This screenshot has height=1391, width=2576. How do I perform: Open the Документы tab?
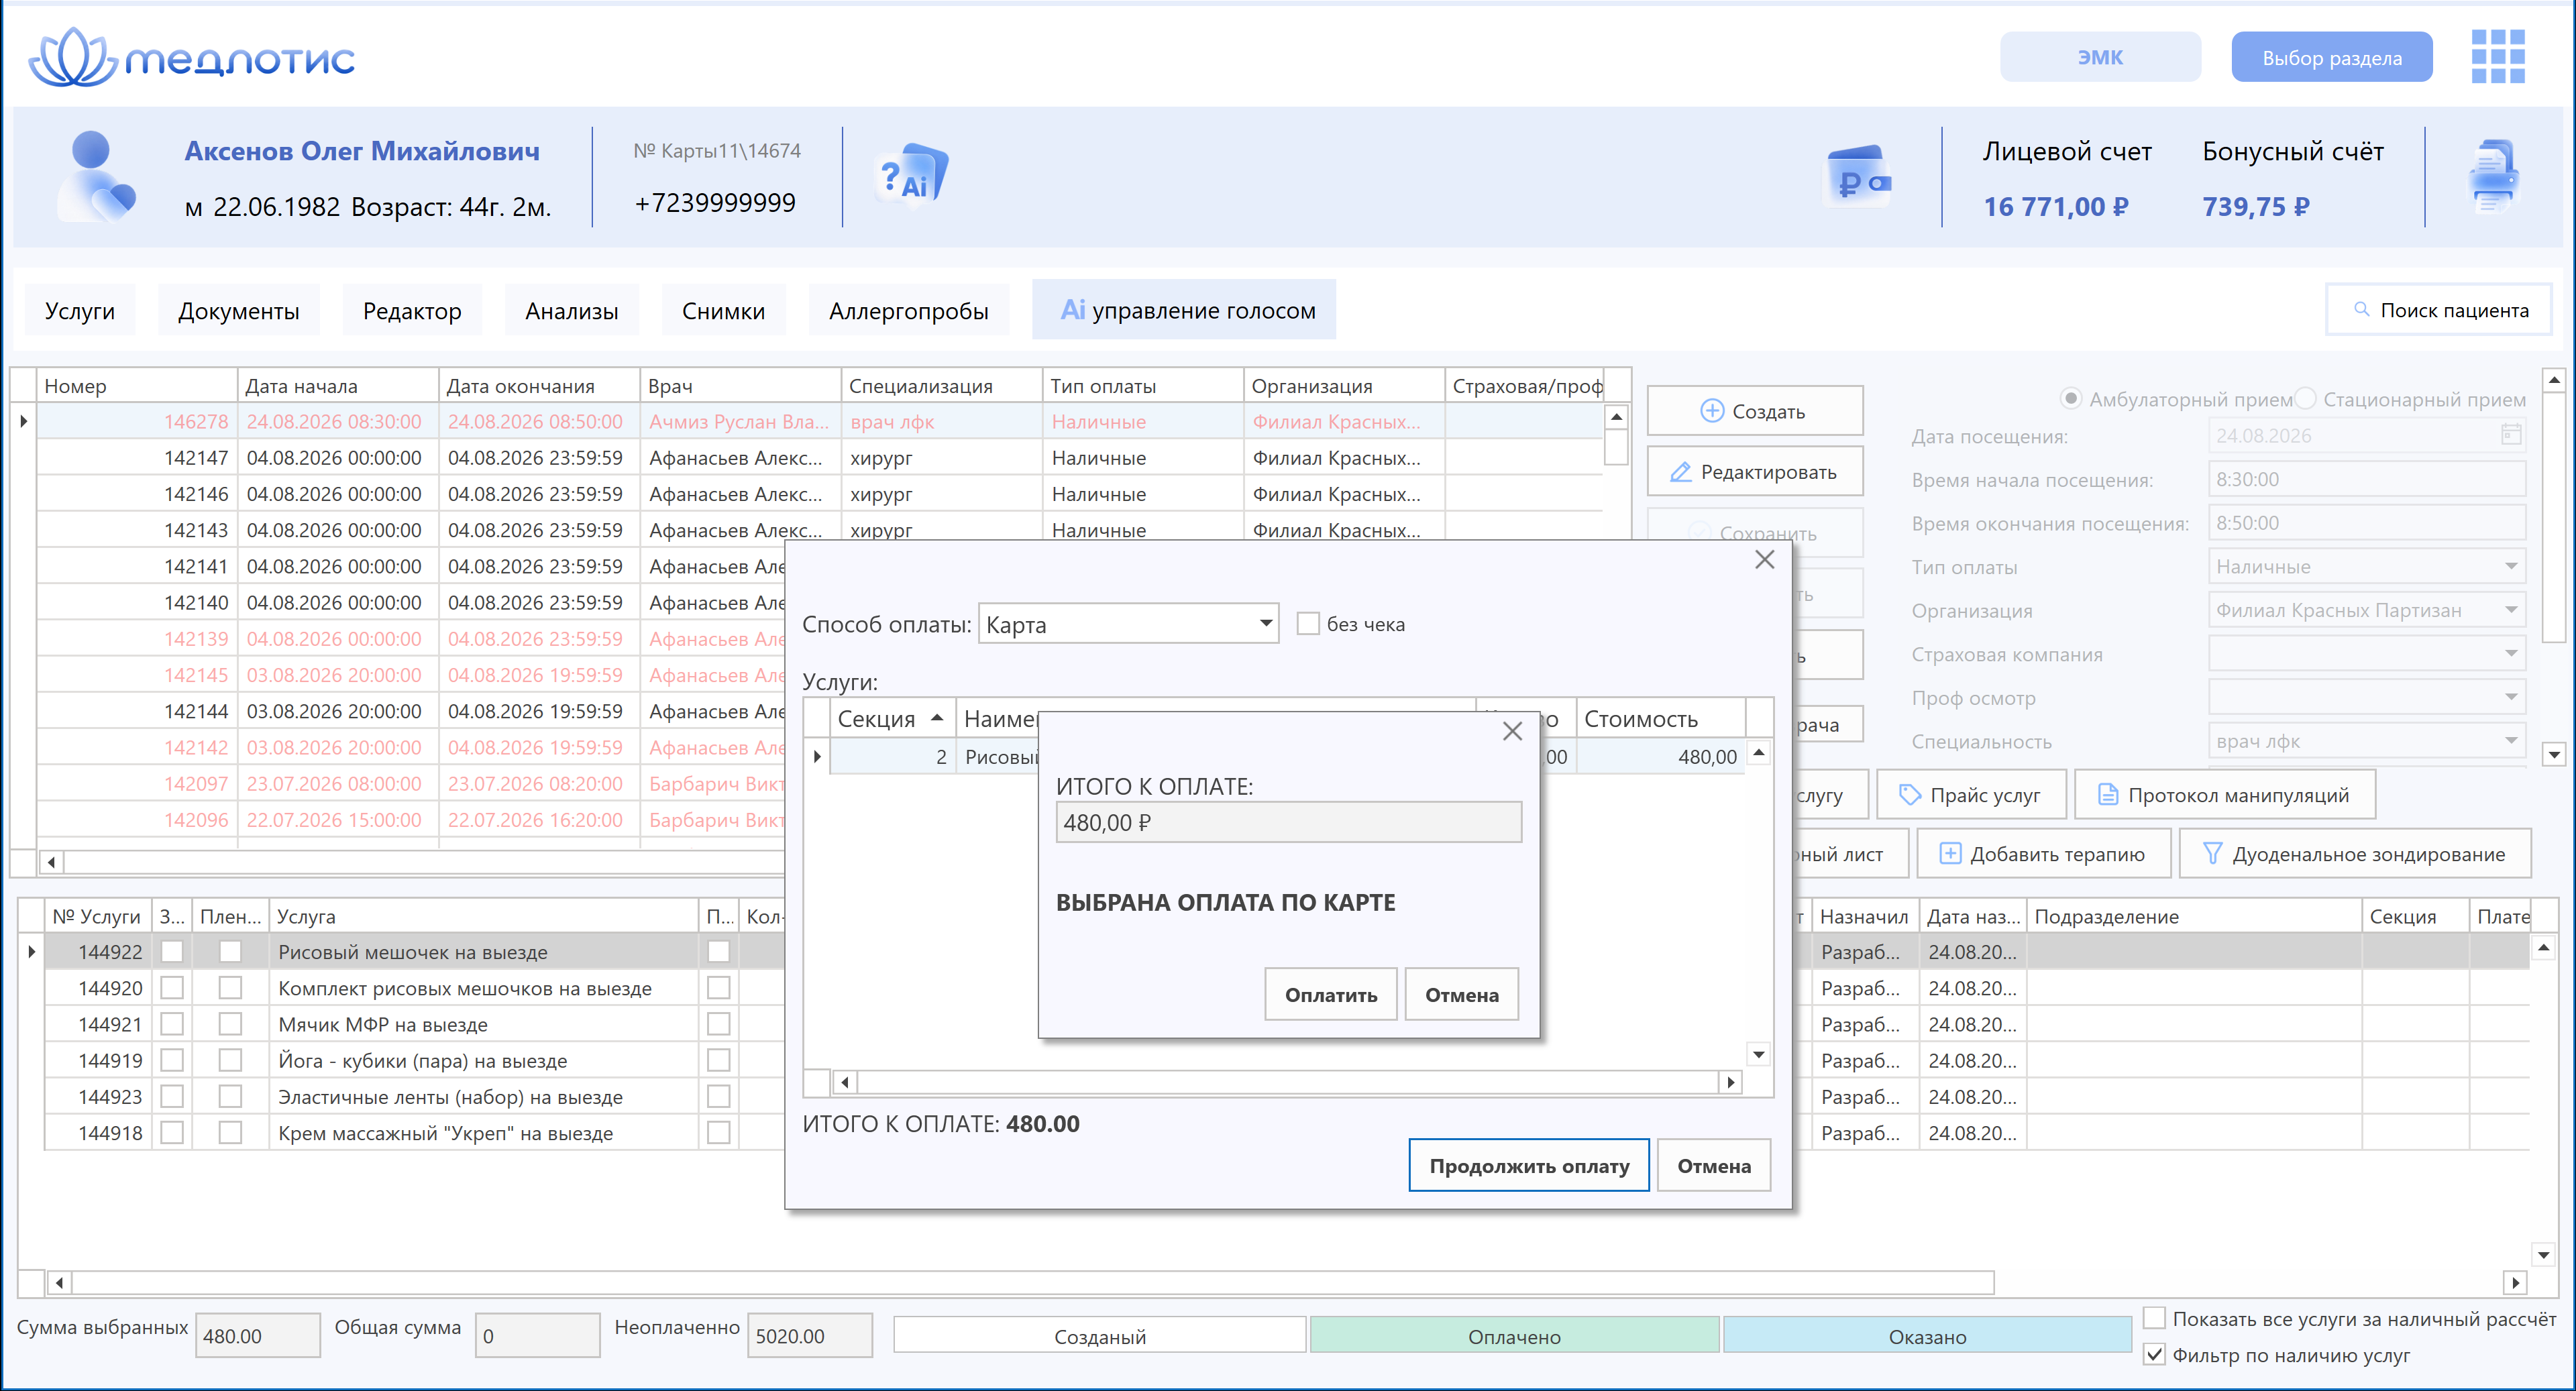[239, 311]
